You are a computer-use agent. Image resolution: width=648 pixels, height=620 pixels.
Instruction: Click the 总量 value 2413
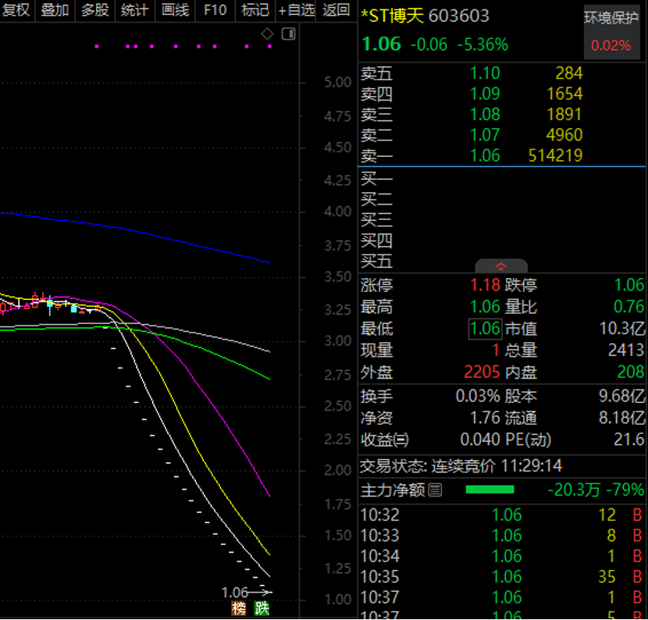point(626,351)
